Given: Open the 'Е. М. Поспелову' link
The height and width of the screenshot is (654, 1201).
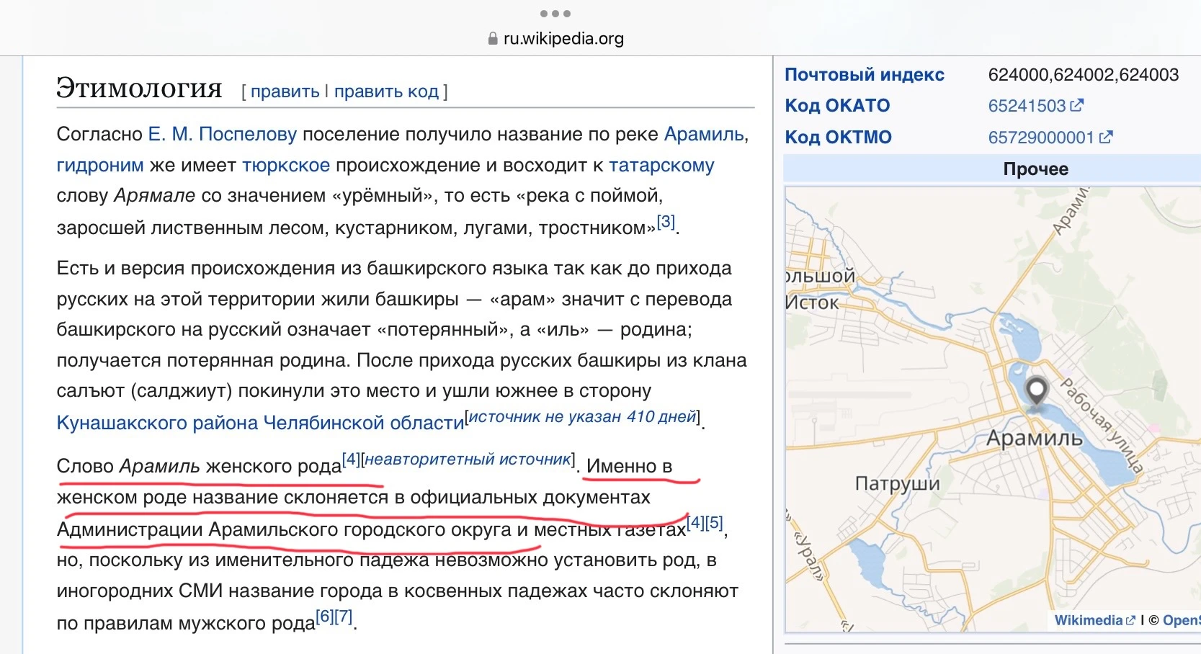Looking at the screenshot, I should (222, 134).
